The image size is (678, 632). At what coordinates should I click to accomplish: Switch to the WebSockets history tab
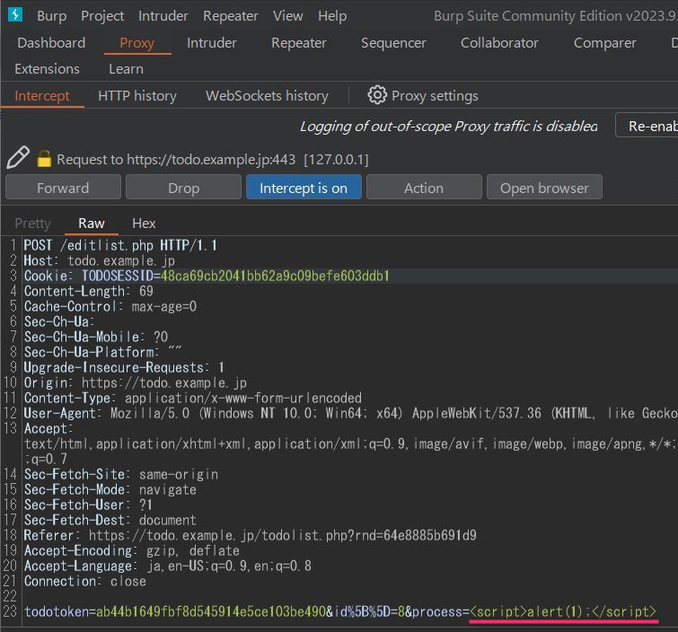pyautogui.click(x=267, y=95)
